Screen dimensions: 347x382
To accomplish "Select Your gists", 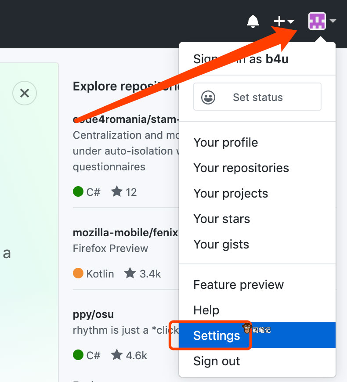I will 221,245.
